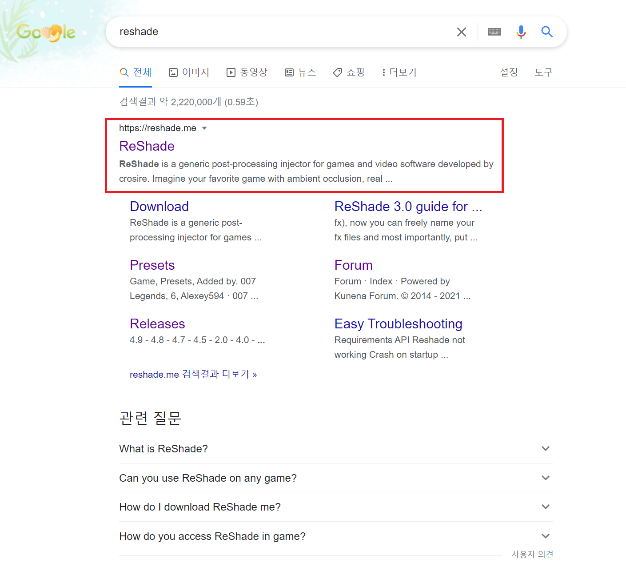Switch to the 뉴스 tab
The image size is (626, 579).
tap(300, 72)
